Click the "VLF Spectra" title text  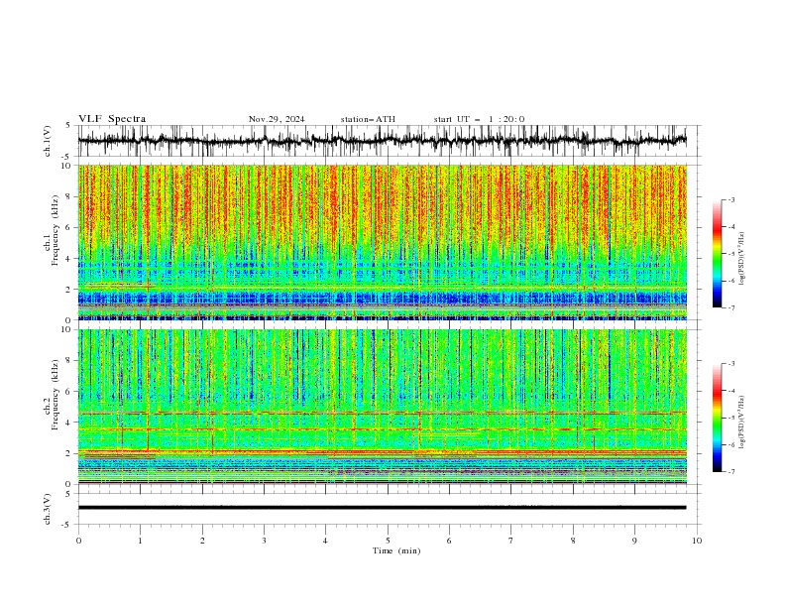pos(112,119)
